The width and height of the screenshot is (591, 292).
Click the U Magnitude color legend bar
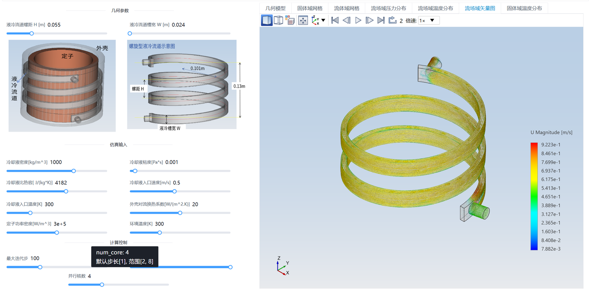click(x=534, y=196)
